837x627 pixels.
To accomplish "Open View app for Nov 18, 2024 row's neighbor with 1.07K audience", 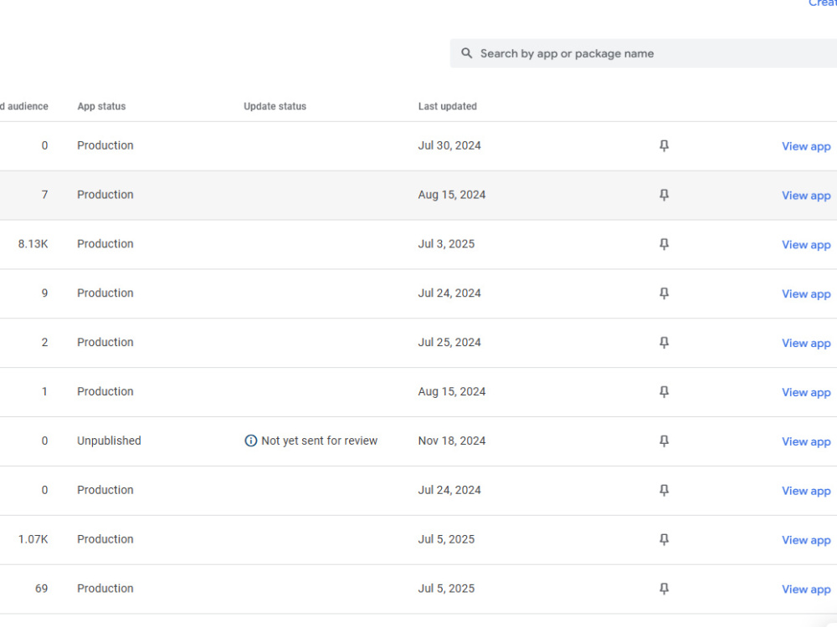I will [806, 541].
